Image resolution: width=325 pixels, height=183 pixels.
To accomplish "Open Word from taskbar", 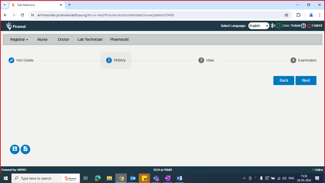I will click(x=179, y=178).
